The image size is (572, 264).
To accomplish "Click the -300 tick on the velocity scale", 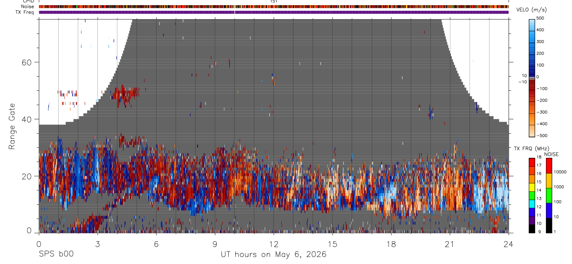I will pos(543,112).
